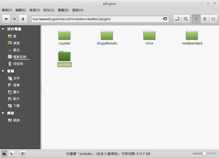This screenshot has width=219, height=158.
Task: Maximize the plugins window
Action: coord(208,4)
